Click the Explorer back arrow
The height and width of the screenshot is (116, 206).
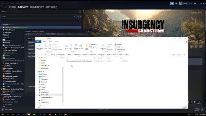37,55
